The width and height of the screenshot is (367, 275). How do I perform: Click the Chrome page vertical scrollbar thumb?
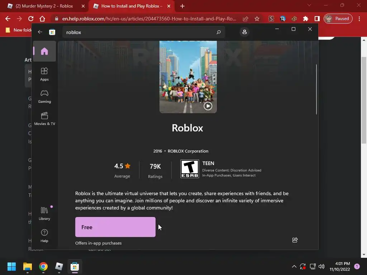(364, 100)
